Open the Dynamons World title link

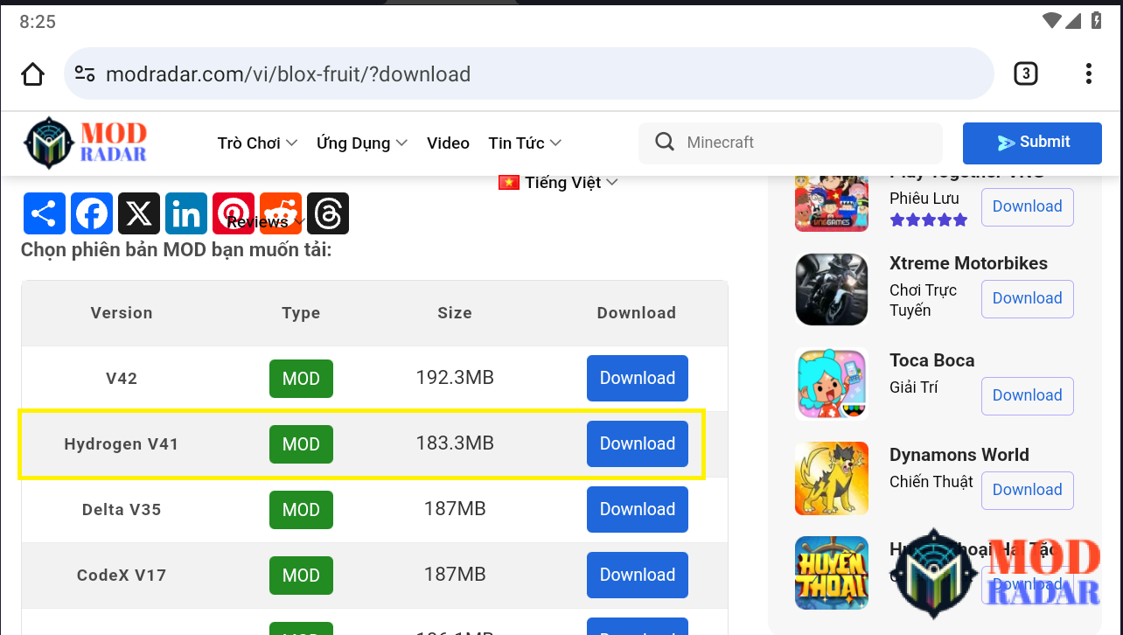(x=959, y=455)
